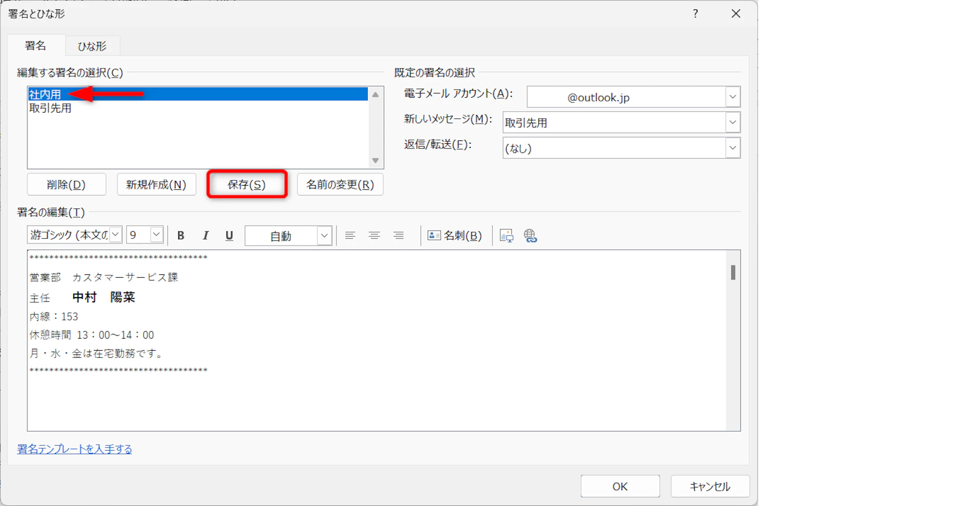Center align signature text
Image resolution: width=953 pixels, height=506 pixels.
point(374,236)
